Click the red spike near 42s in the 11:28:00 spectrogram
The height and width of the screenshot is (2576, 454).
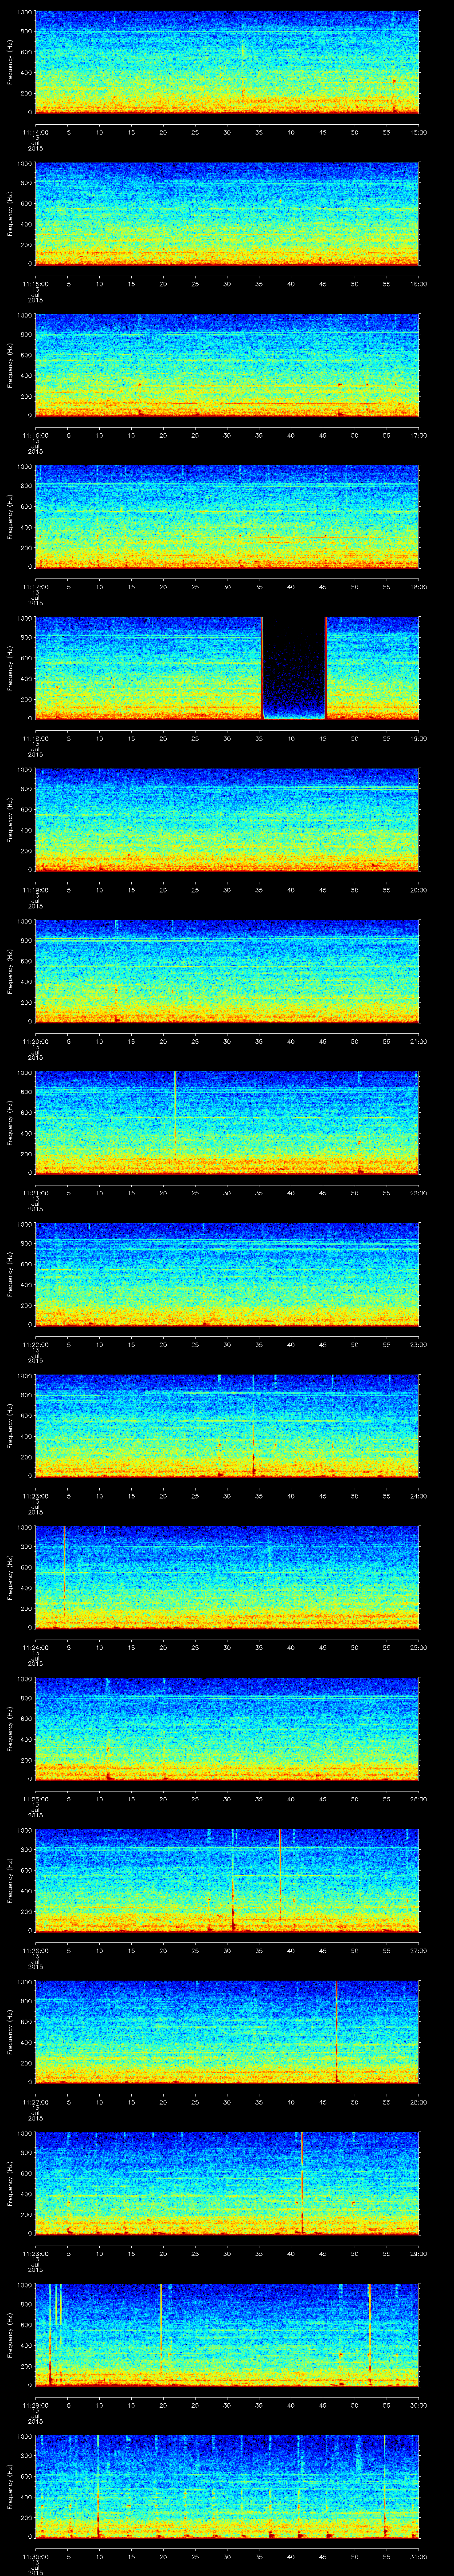(301, 2182)
